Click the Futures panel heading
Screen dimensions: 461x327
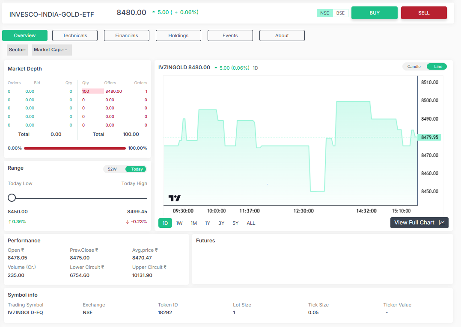click(x=205, y=240)
